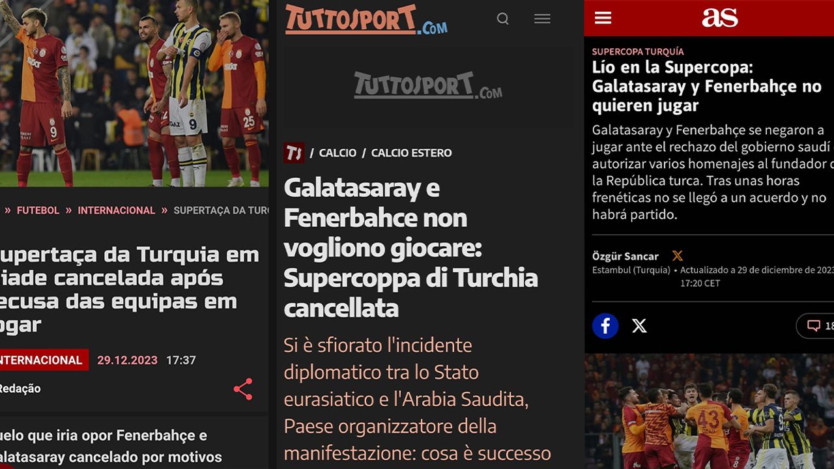Go to the INTERNACIONAL breadcrumb link
Viewport: 834px width, 469px height.
point(117,210)
